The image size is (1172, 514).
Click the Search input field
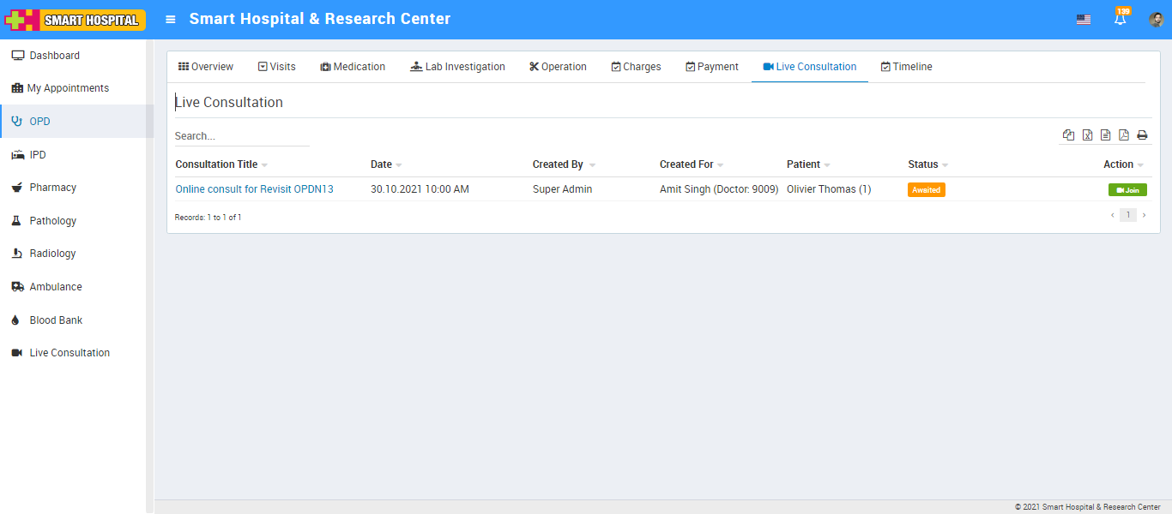[x=241, y=136]
